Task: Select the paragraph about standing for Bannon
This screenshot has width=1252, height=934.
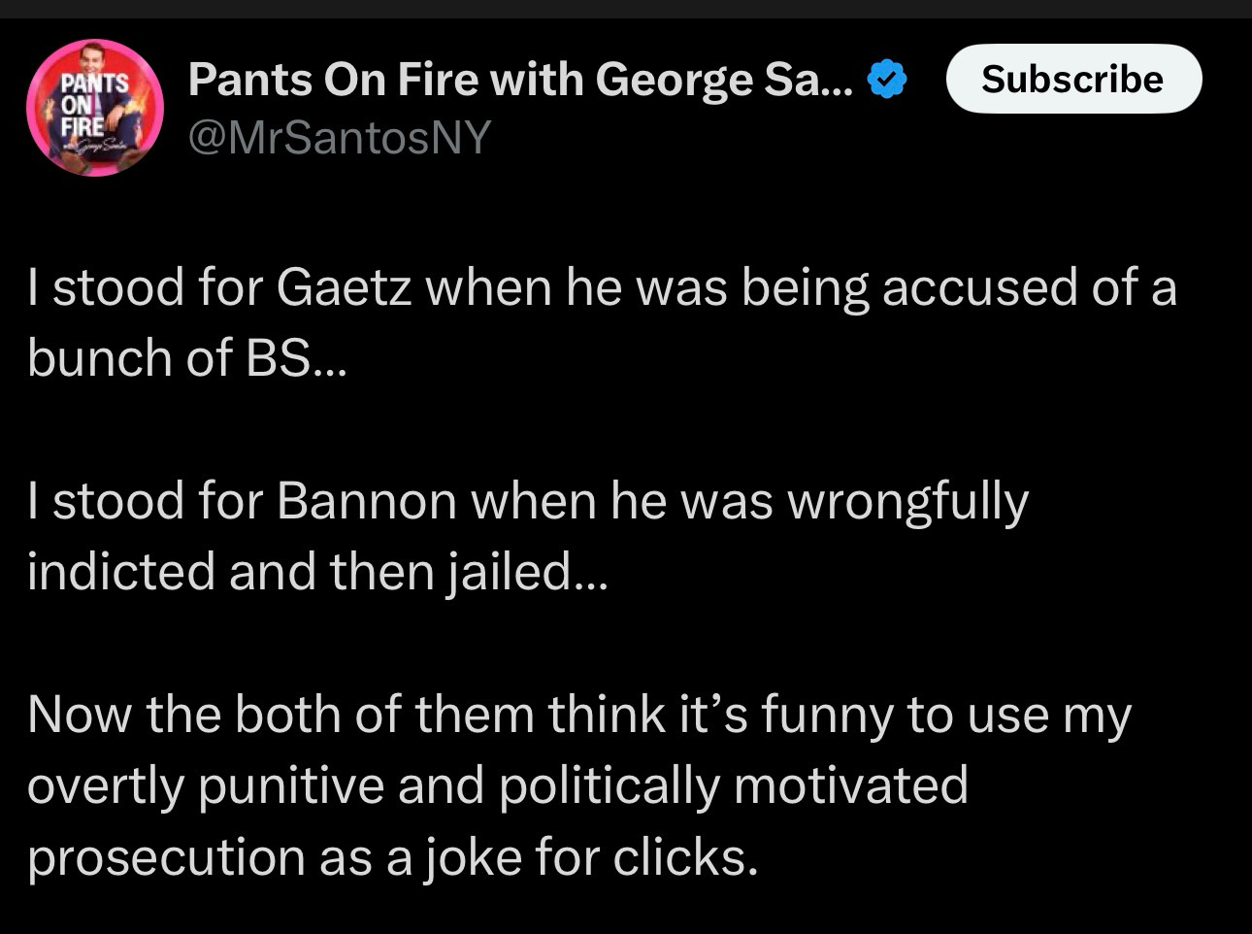Action: [528, 536]
